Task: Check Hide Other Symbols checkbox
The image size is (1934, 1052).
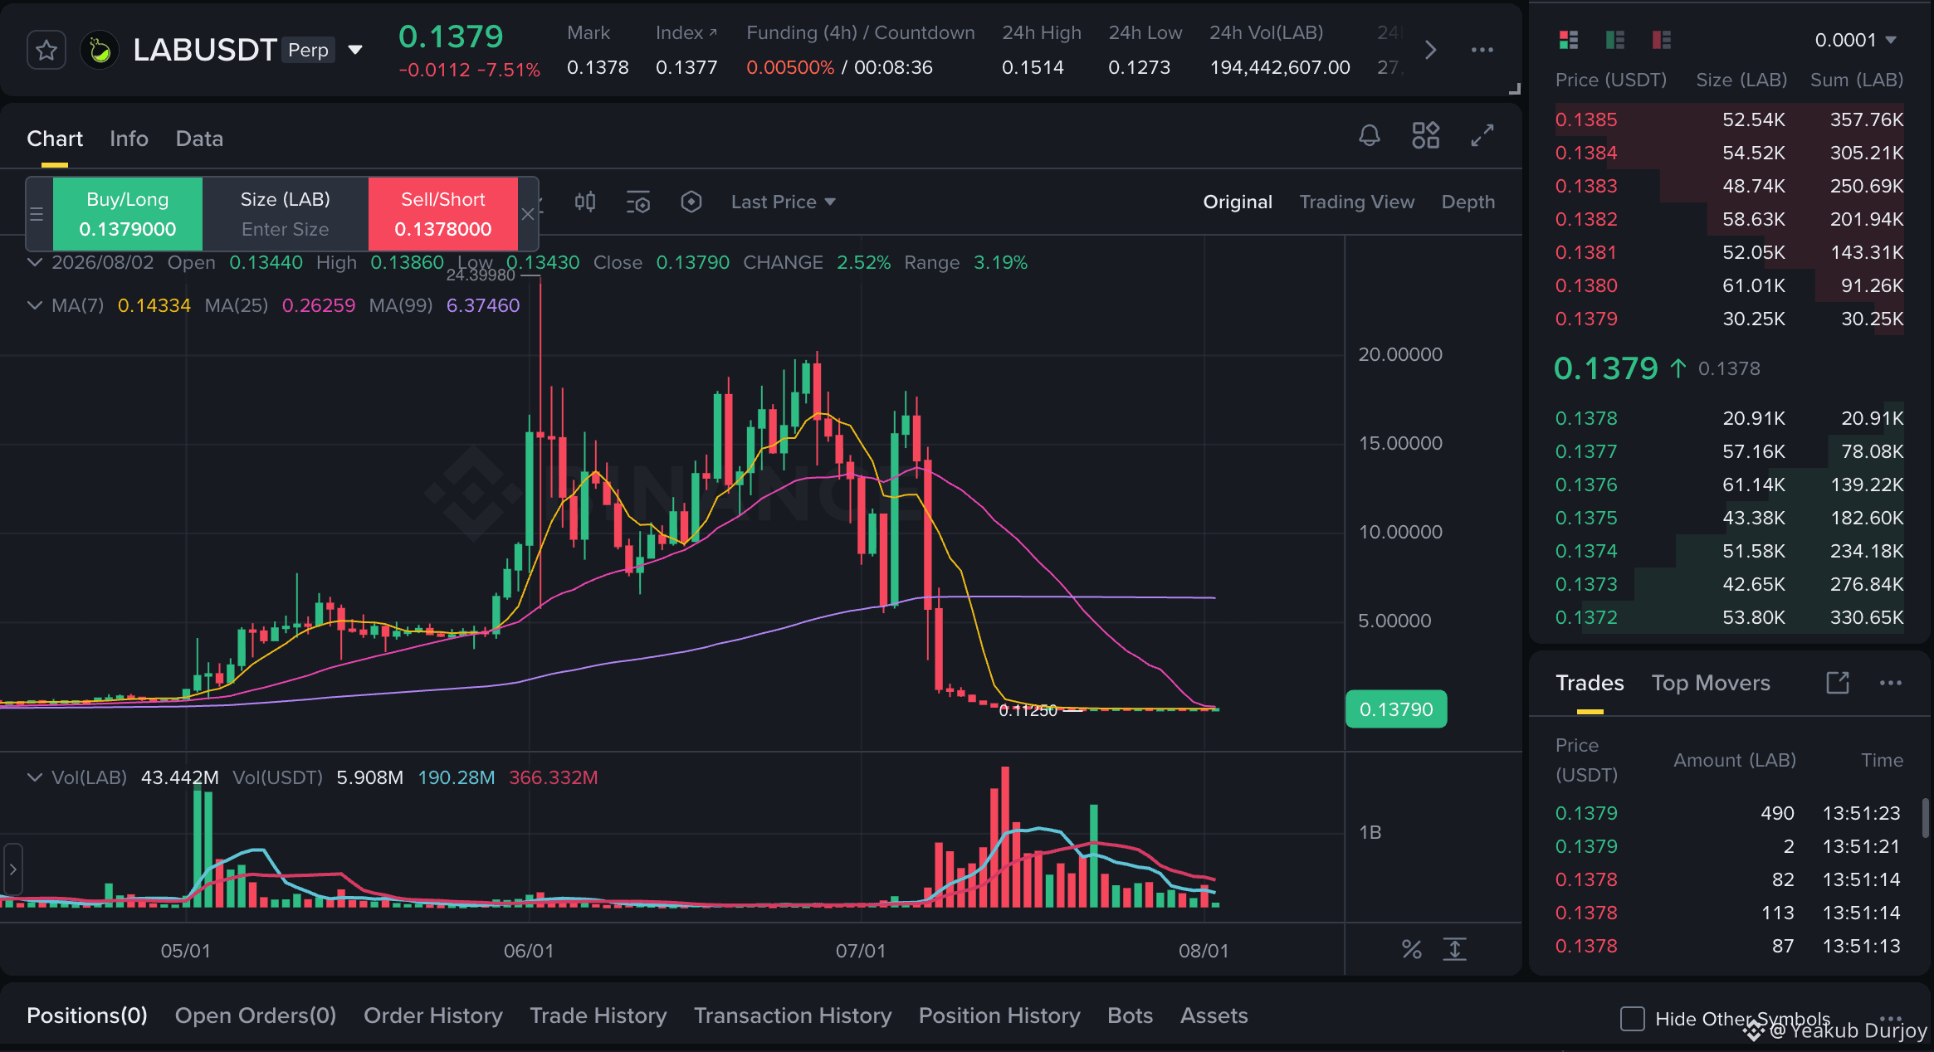Action: coord(1632,1018)
